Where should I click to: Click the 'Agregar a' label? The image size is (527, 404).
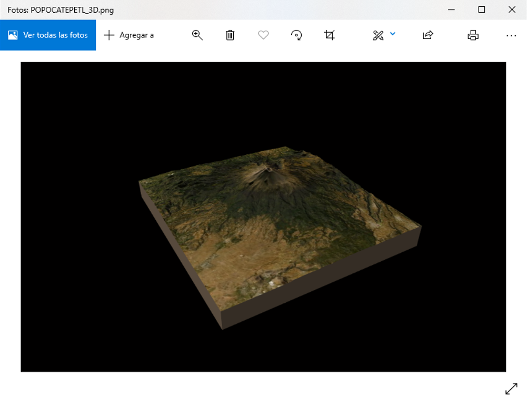click(136, 35)
